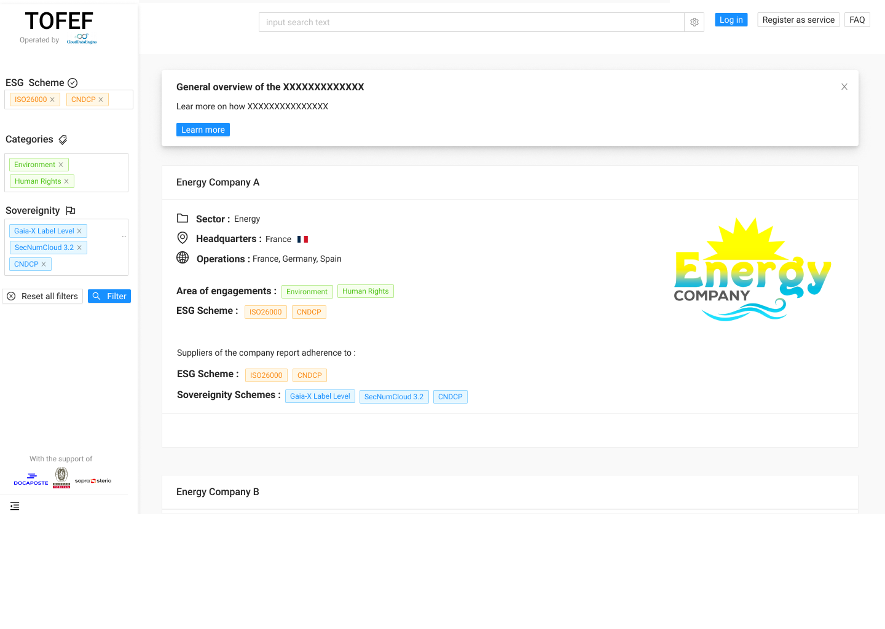Collapse the sidebar using the menu-fold icon
The image size is (885, 629).
point(15,506)
